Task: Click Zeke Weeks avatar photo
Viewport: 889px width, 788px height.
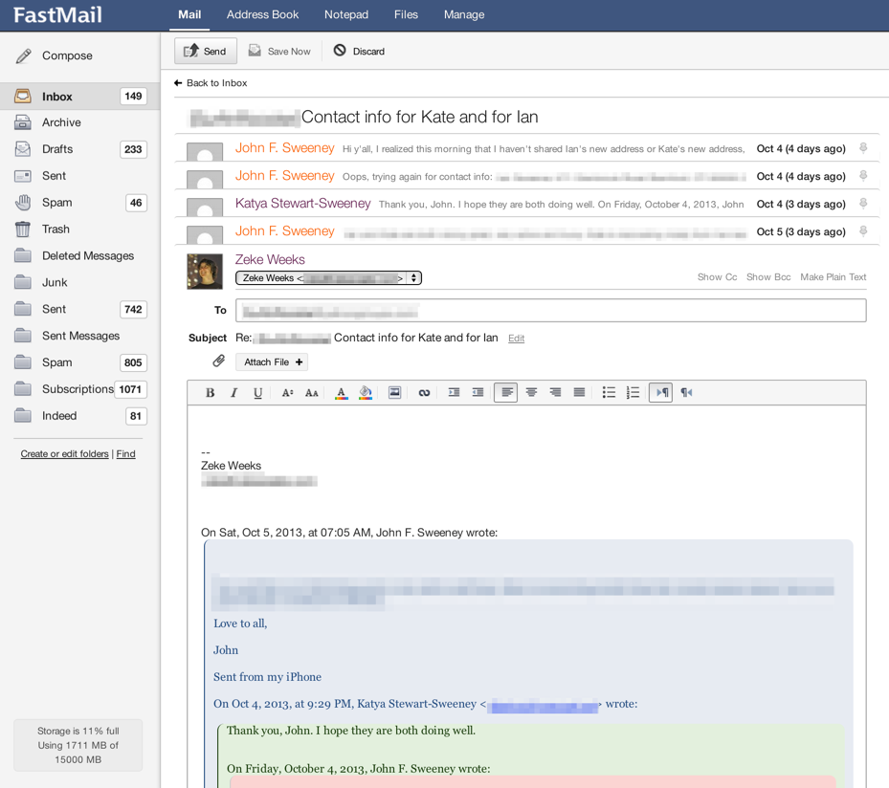Action: coord(205,272)
